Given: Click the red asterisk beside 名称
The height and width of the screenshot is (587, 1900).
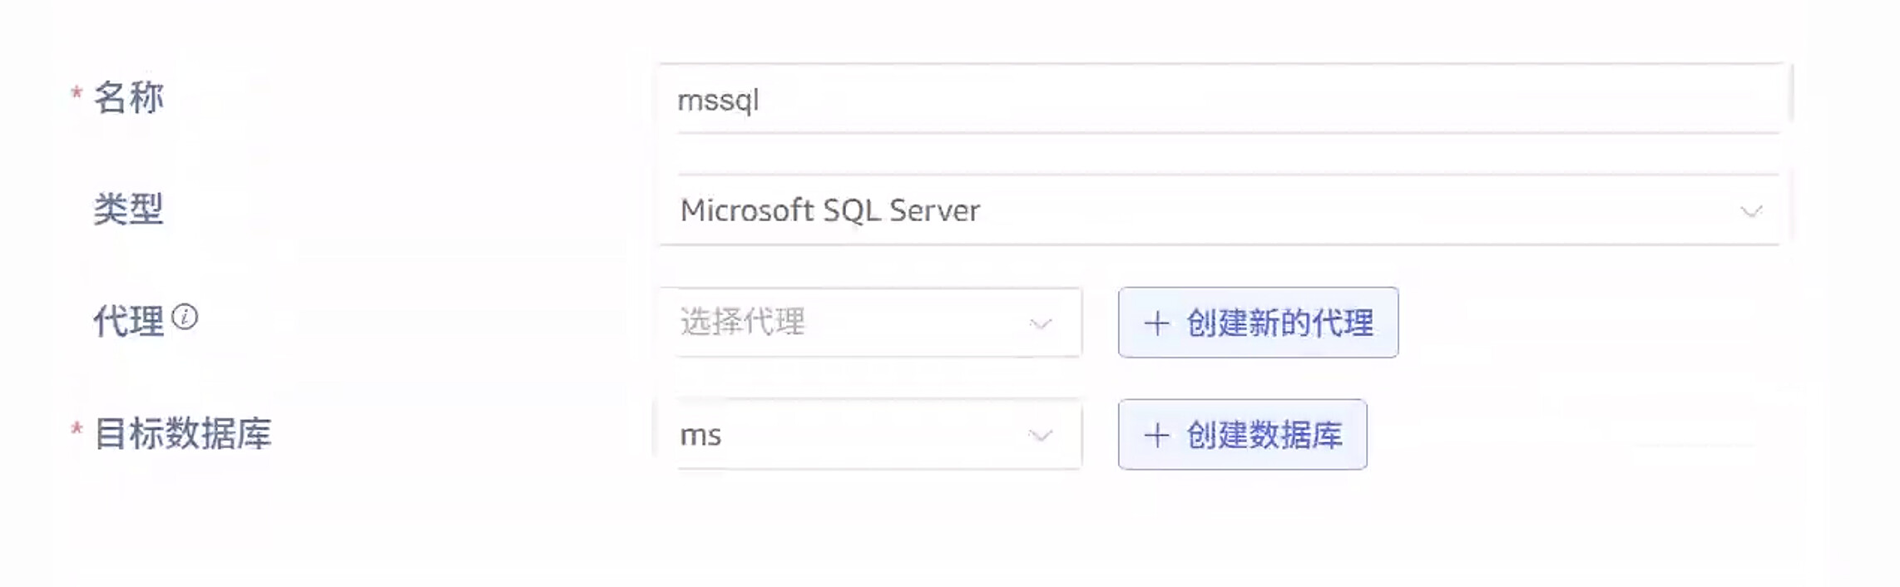Looking at the screenshot, I should [x=77, y=93].
